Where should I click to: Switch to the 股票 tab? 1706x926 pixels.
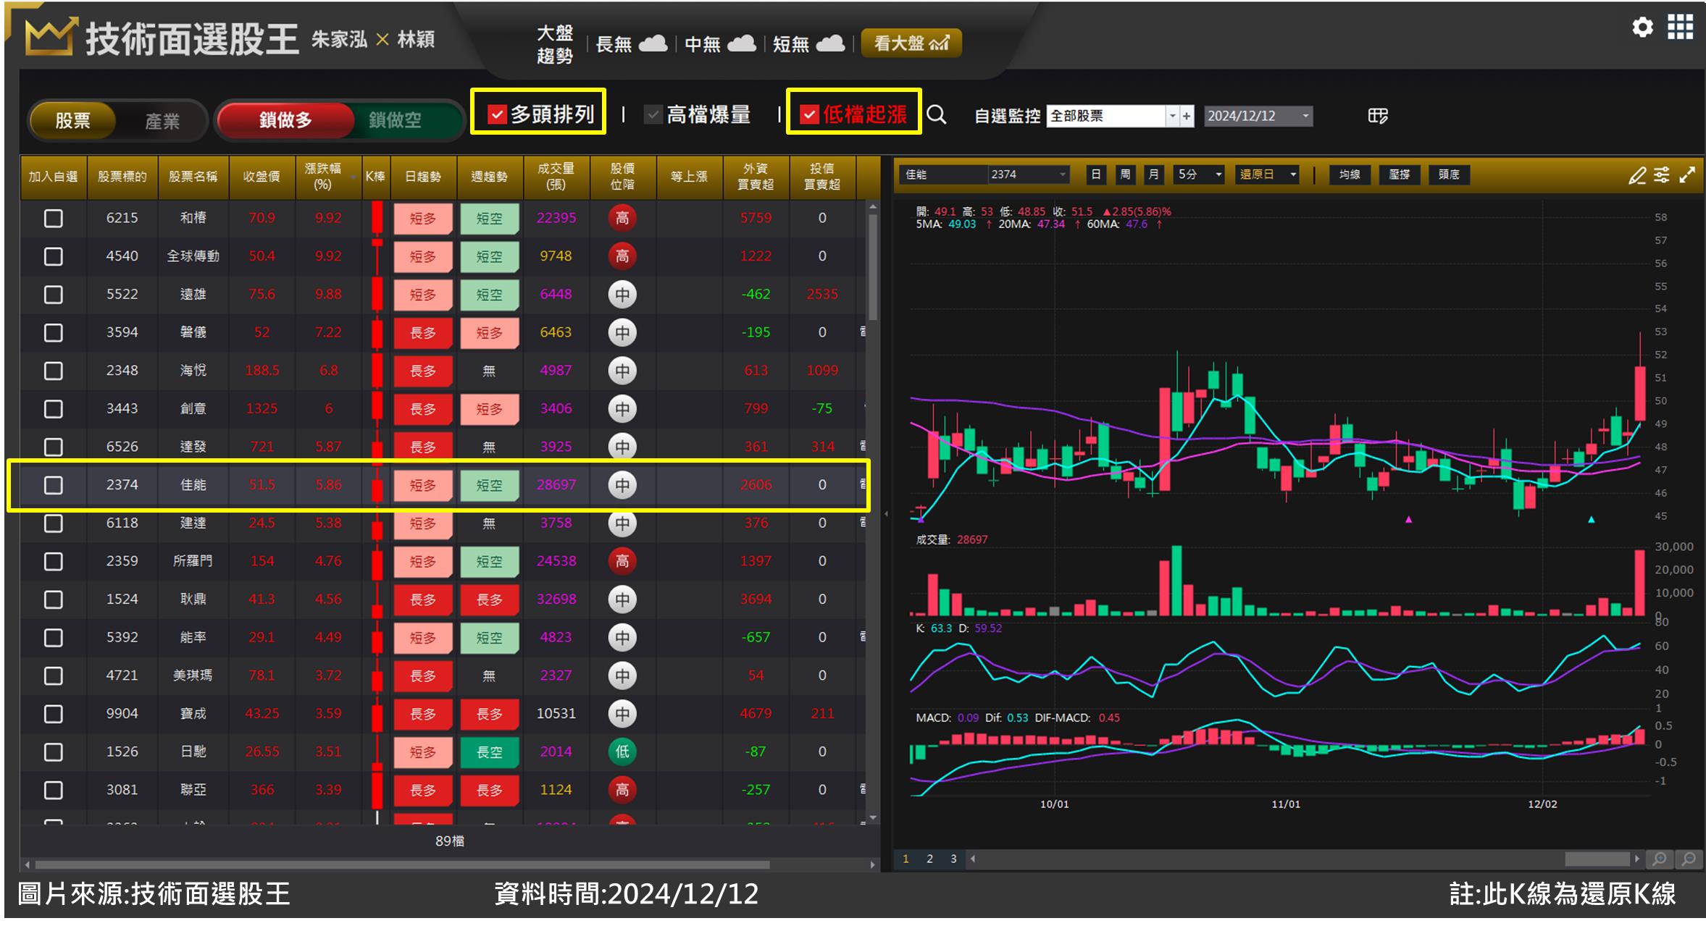(73, 120)
